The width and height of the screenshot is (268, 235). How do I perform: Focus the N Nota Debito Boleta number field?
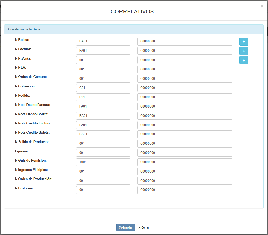[x=185, y=116]
